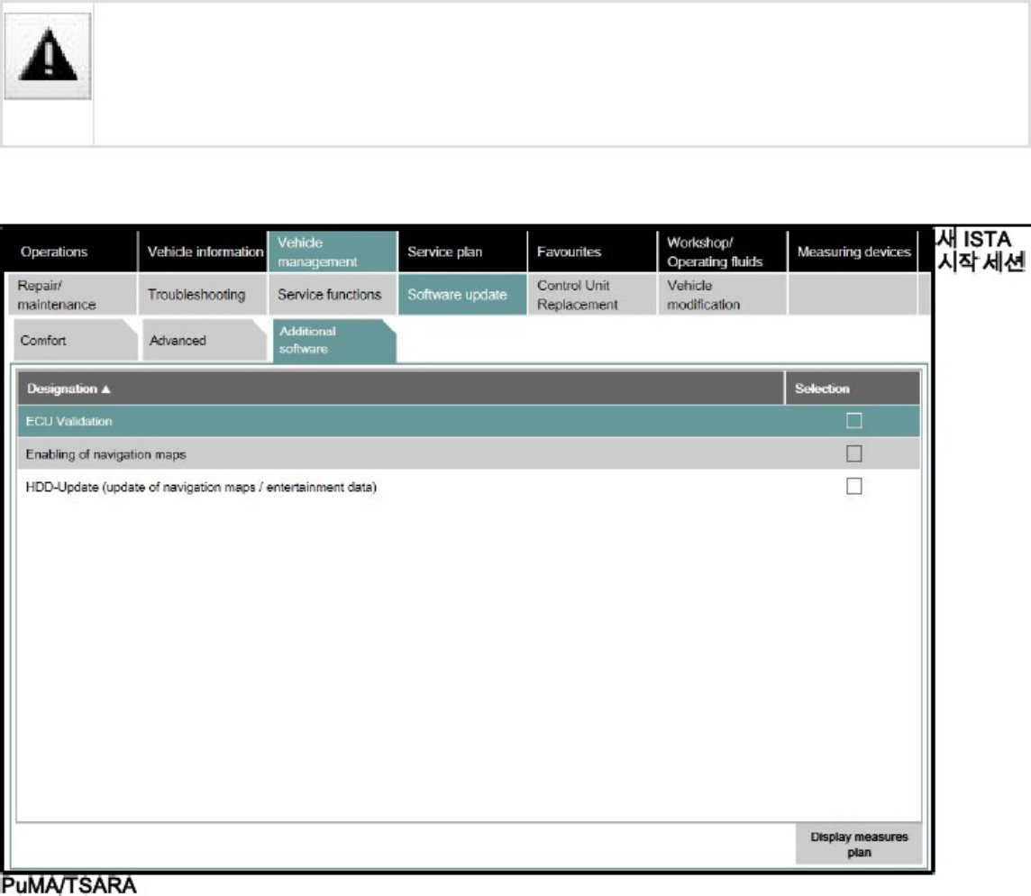Click the Selection column header

(853, 389)
